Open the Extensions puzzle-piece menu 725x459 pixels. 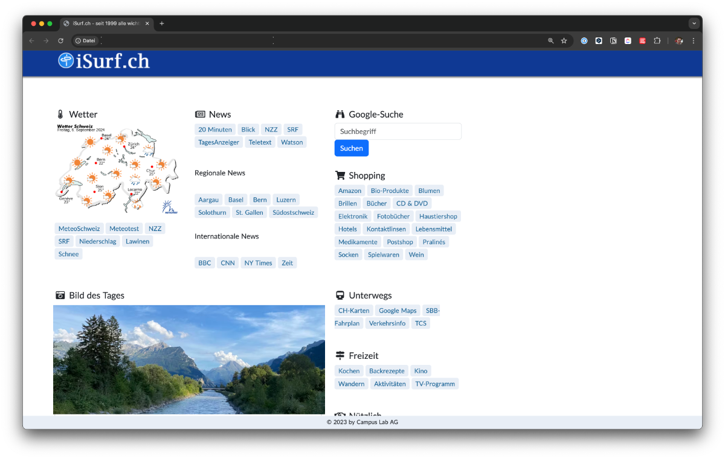[657, 40]
